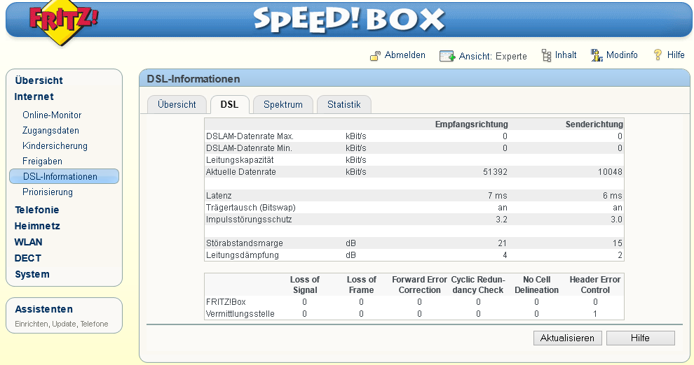
Task: Open the Heimnetz menu section
Action: pos(37,226)
